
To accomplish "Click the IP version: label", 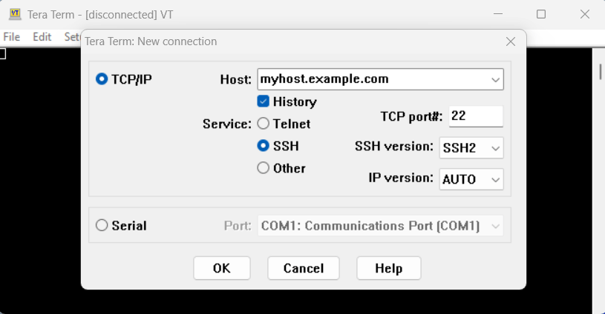I will [x=401, y=178].
